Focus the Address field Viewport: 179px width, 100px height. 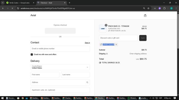(60, 82)
